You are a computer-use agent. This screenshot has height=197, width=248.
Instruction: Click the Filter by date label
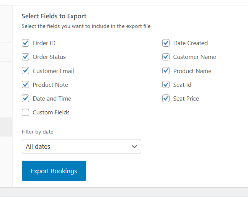click(38, 132)
